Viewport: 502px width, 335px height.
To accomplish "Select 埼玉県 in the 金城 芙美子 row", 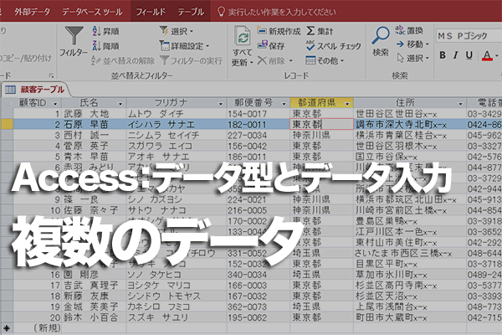I will tap(321, 307).
